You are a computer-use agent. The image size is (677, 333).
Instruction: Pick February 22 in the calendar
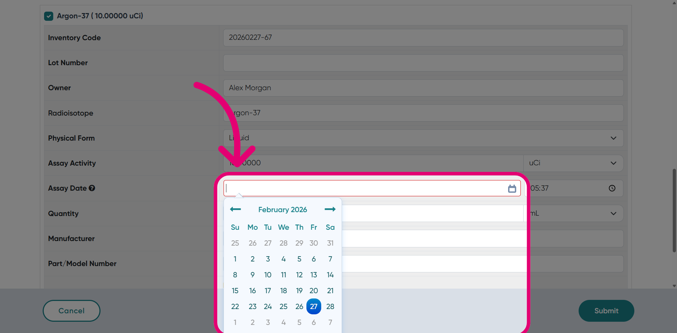pos(235,307)
